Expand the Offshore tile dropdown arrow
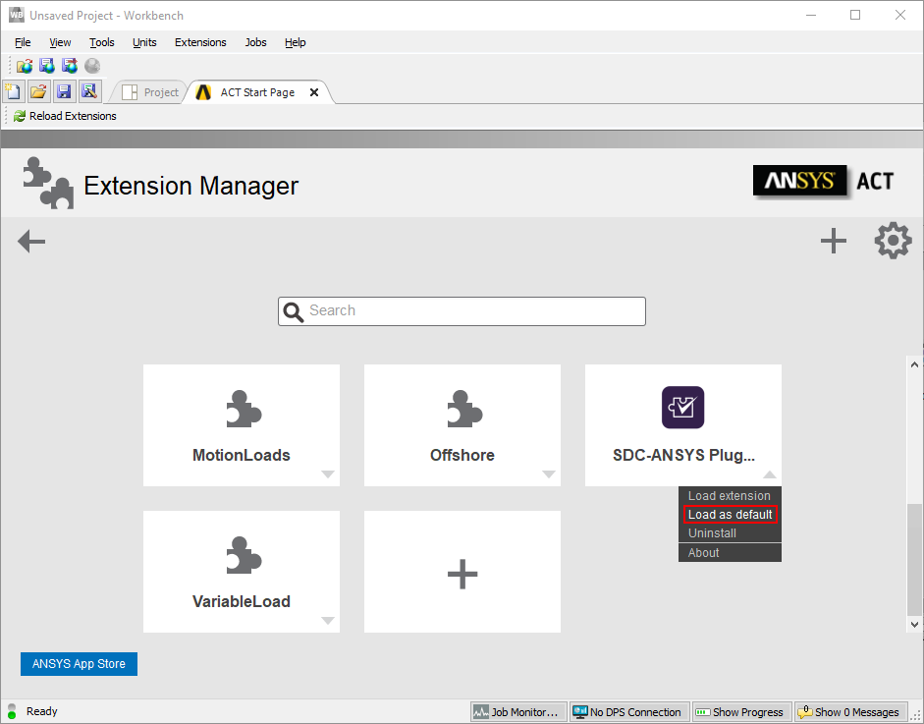 [x=549, y=474]
